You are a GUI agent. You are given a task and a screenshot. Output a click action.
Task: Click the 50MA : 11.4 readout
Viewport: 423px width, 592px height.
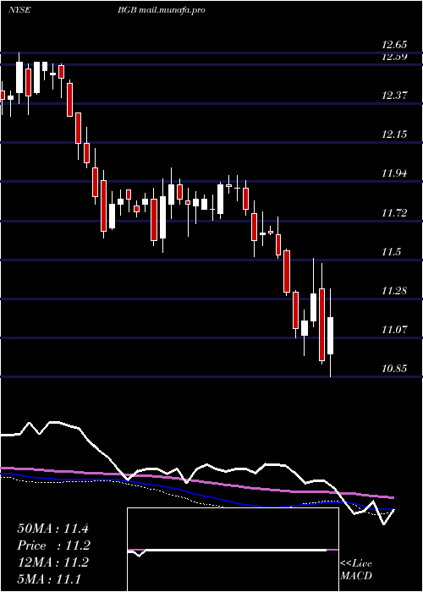[52, 529]
